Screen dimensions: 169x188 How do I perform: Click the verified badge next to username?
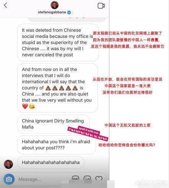(x=69, y=12)
